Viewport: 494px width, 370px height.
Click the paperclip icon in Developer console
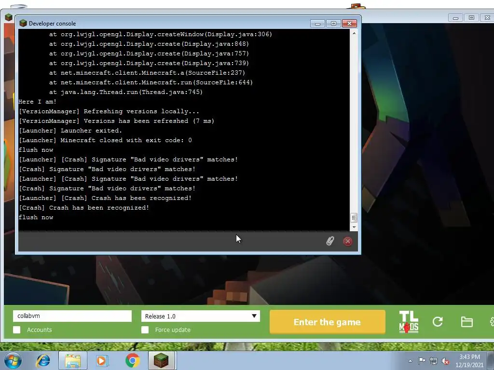(330, 241)
